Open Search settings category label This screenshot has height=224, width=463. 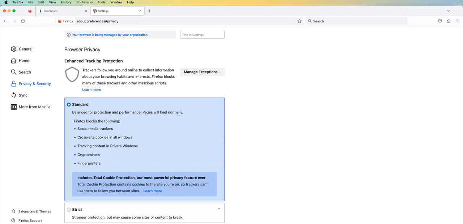[x=25, y=72]
